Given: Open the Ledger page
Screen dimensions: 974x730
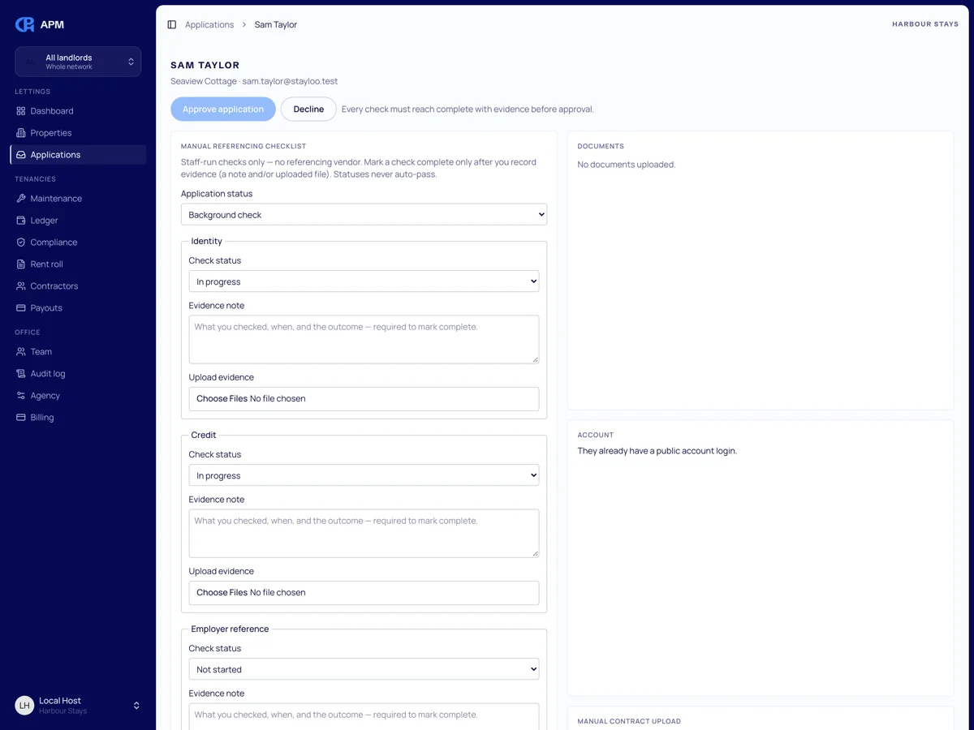Looking at the screenshot, I should pos(78,221).
